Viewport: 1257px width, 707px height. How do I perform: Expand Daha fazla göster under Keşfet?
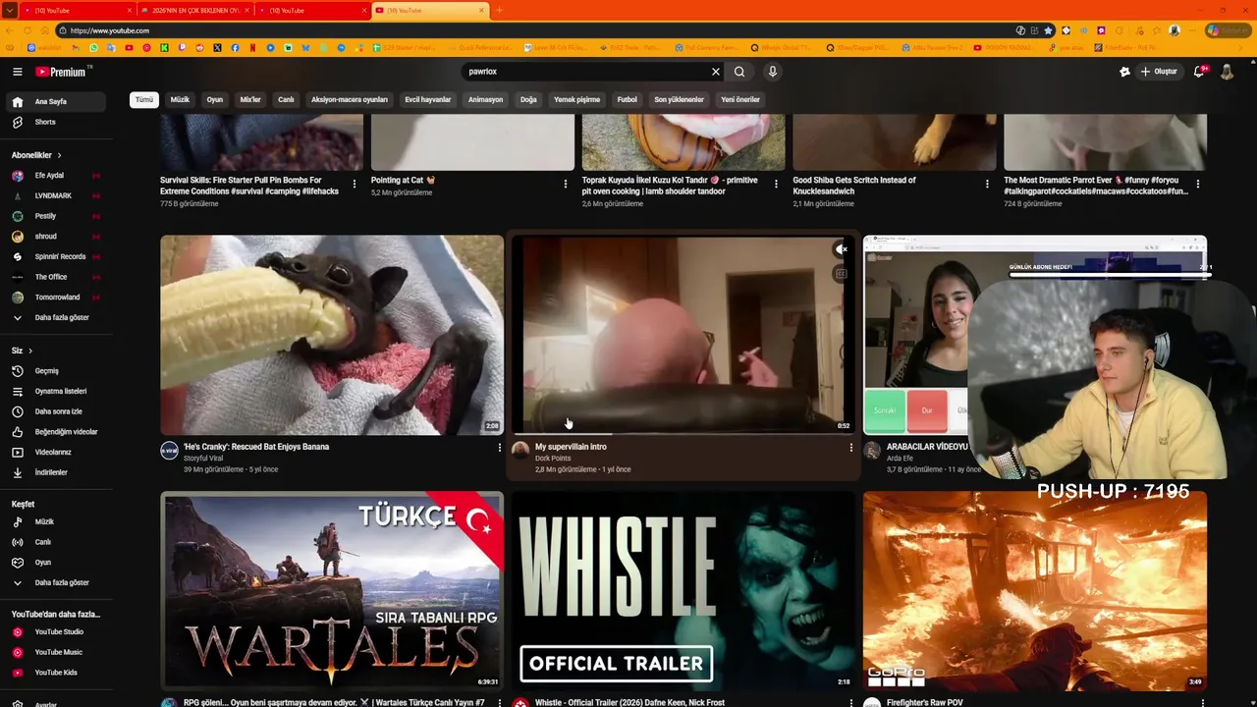coord(56,582)
